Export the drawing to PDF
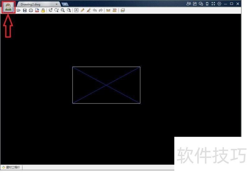The height and width of the screenshot is (174, 249). tap(37, 10)
